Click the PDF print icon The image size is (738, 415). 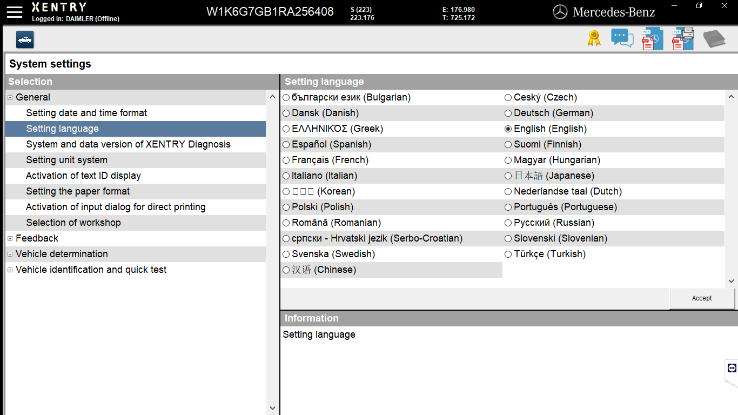tap(683, 39)
